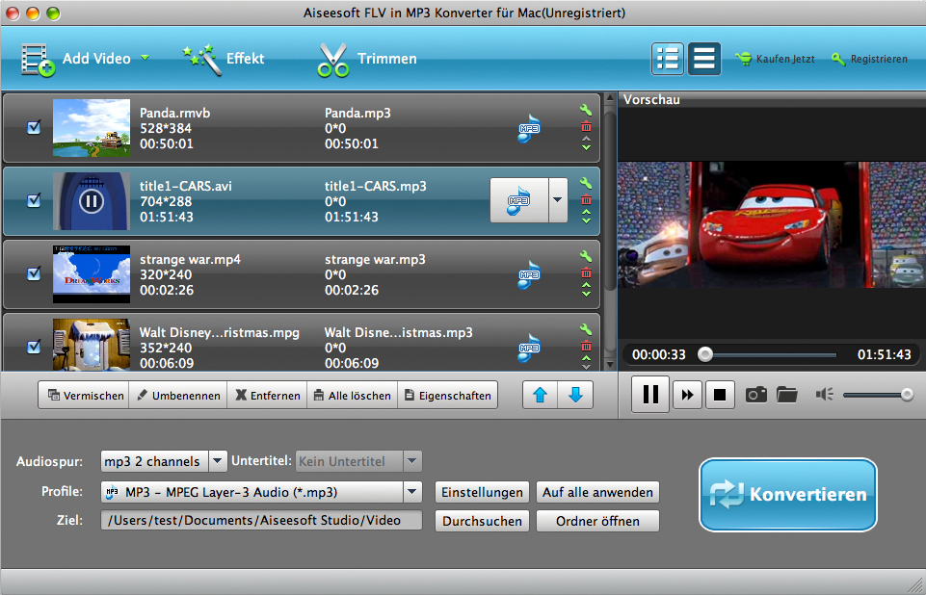The image size is (926, 595).
Task: Delete Panda.rmvb with trash icon
Action: (586, 126)
